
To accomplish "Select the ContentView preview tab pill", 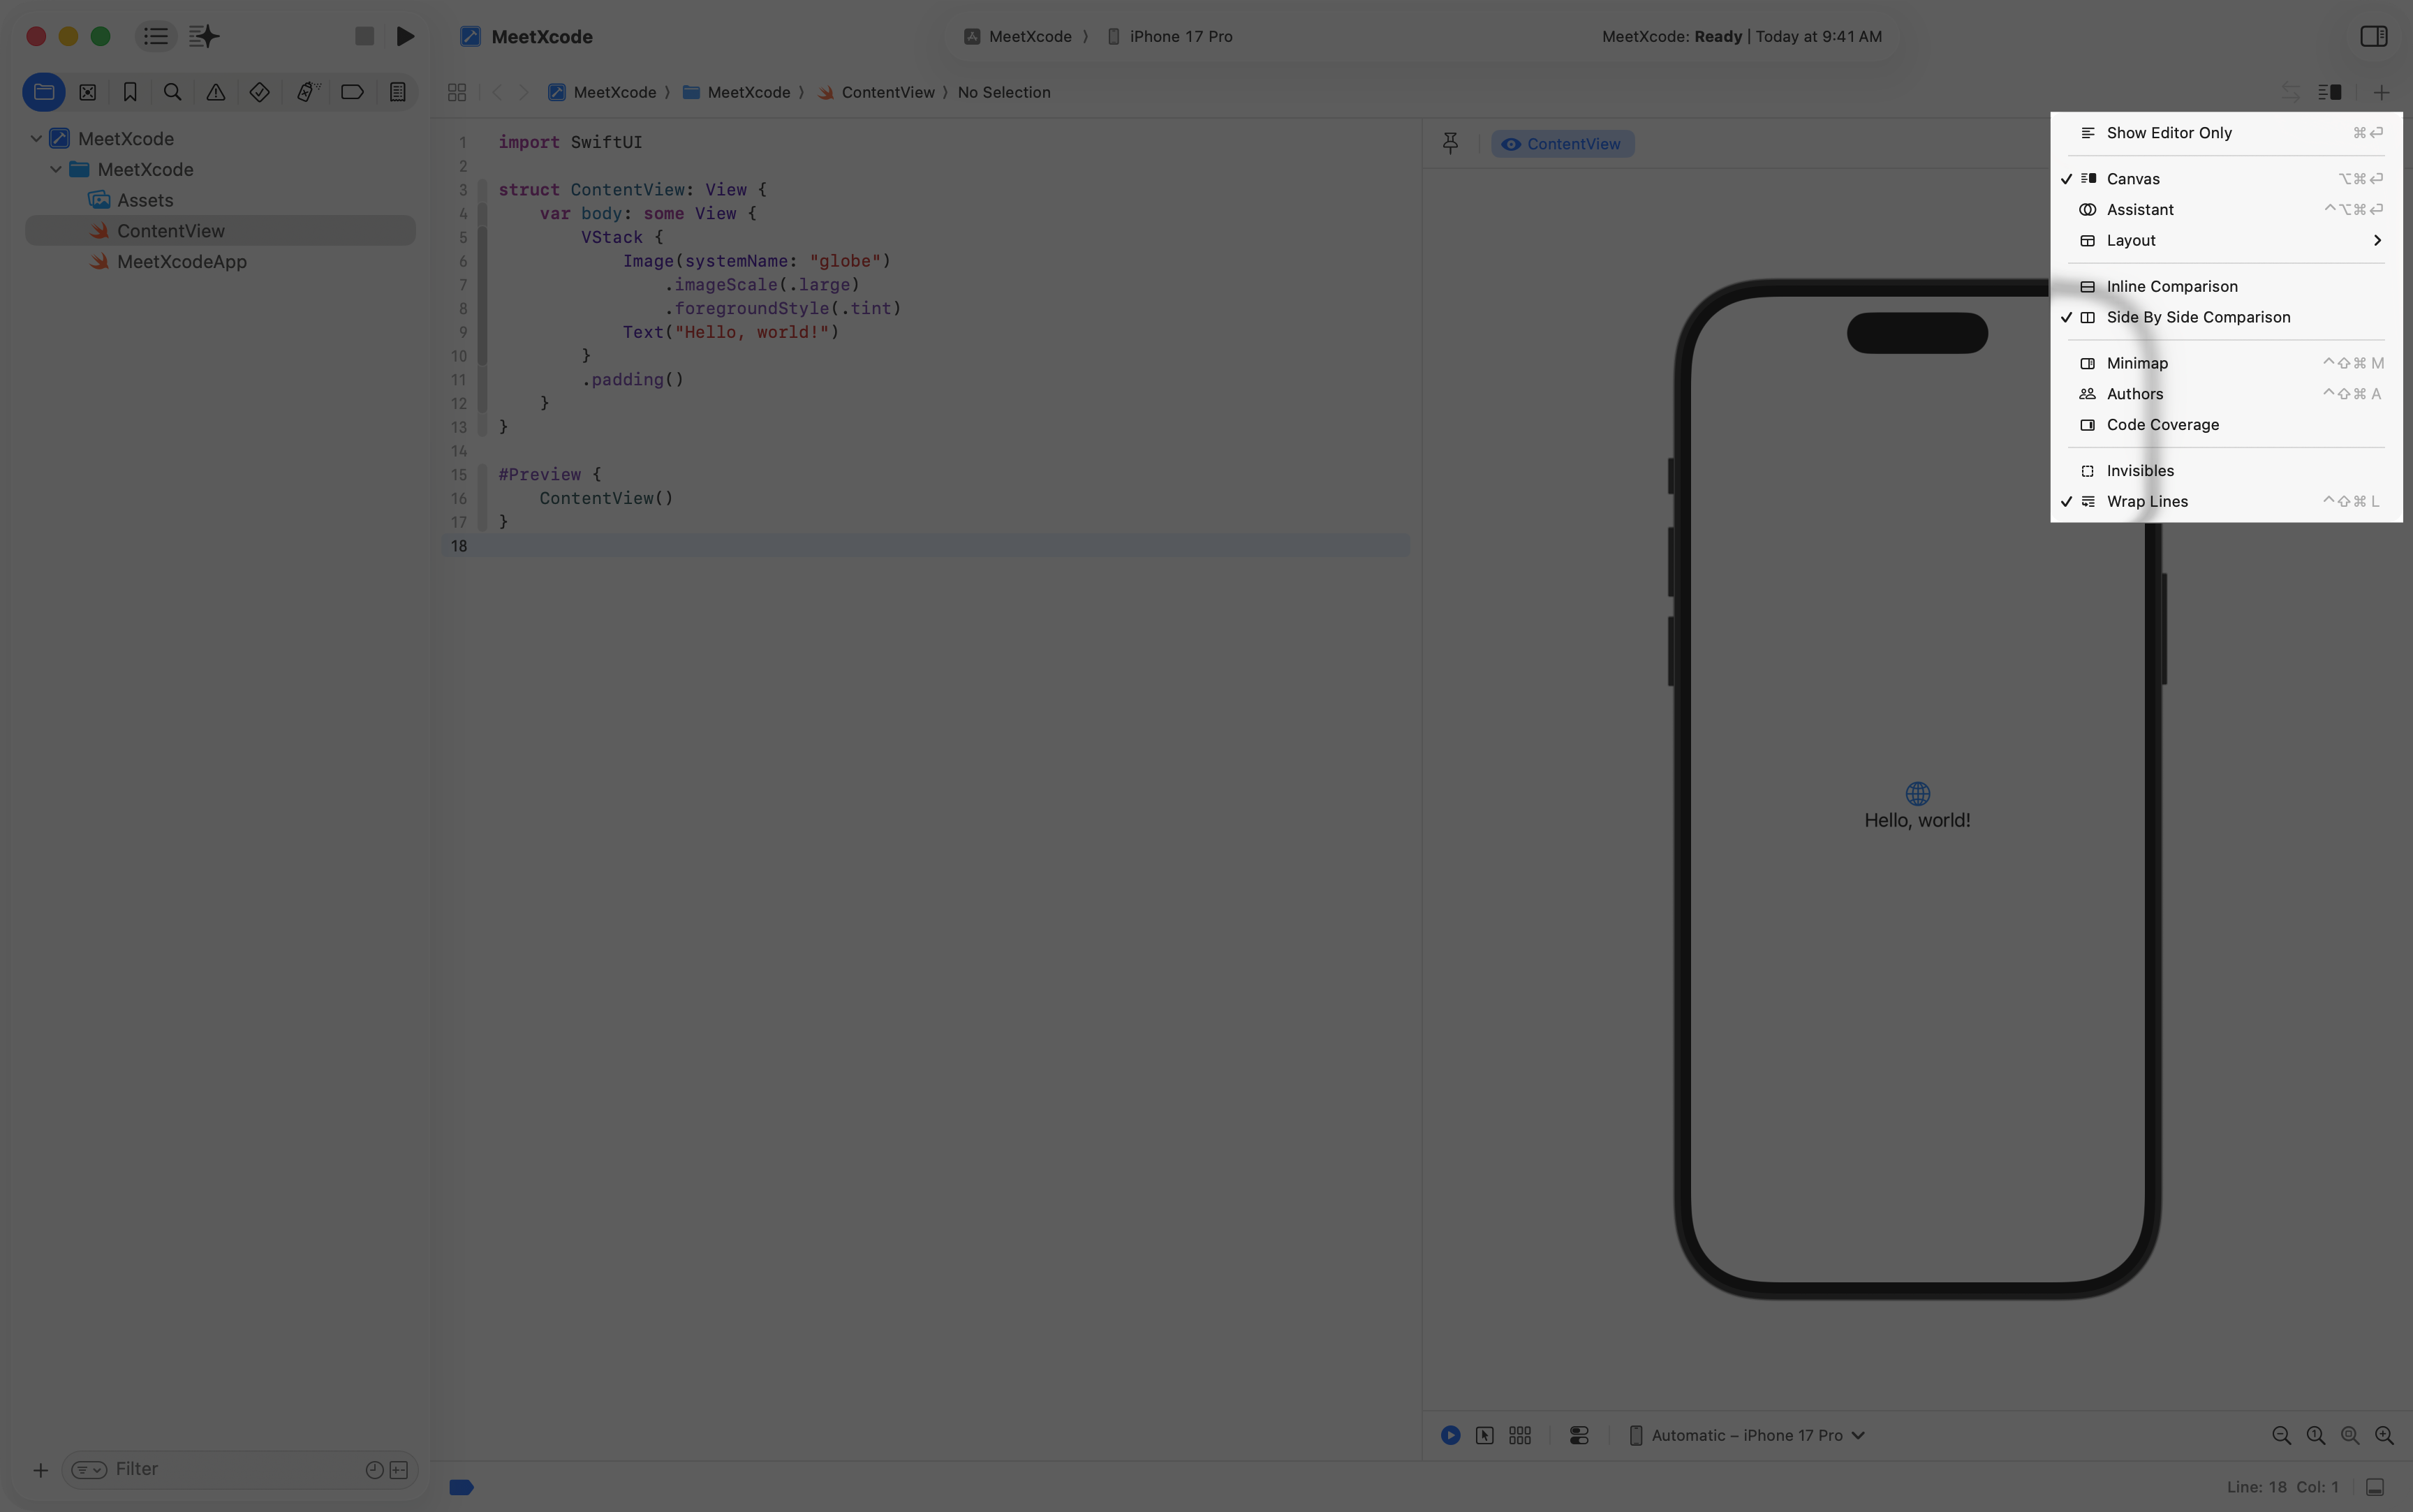I will (x=1562, y=143).
